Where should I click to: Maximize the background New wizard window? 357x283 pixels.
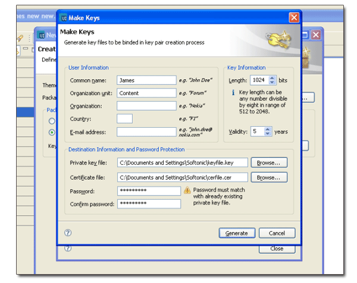[305, 35]
